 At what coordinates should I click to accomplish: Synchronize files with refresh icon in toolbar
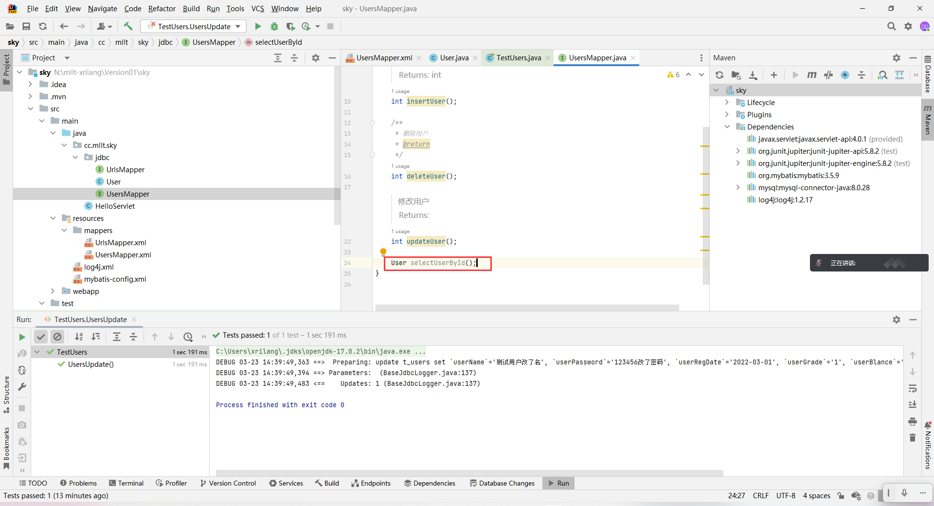coord(43,26)
